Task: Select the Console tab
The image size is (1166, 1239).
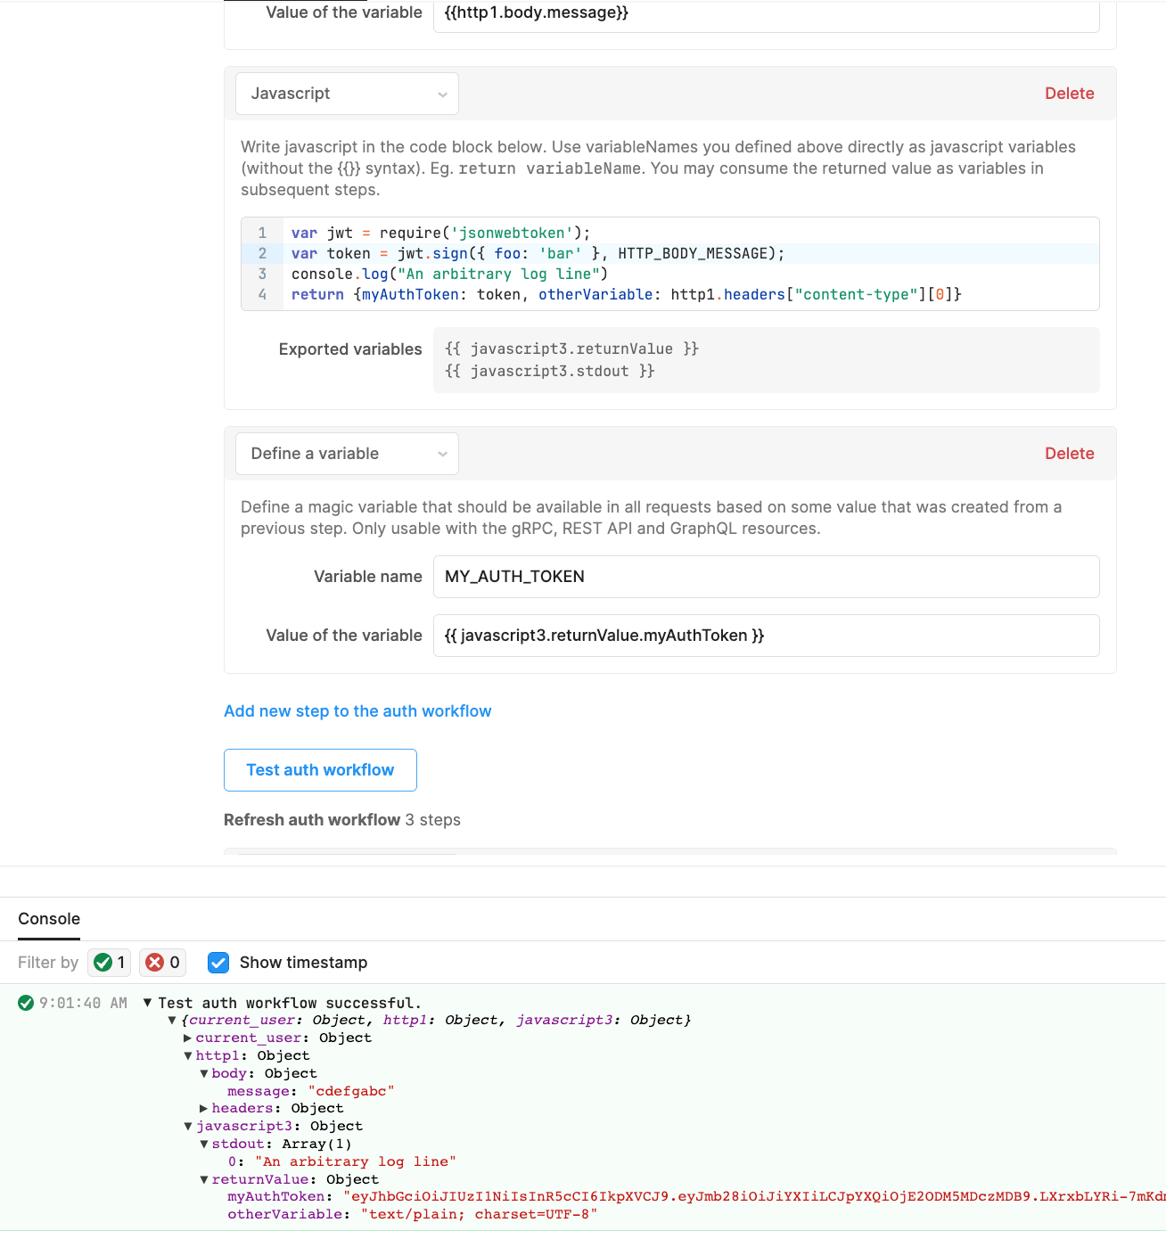Action: click(49, 919)
